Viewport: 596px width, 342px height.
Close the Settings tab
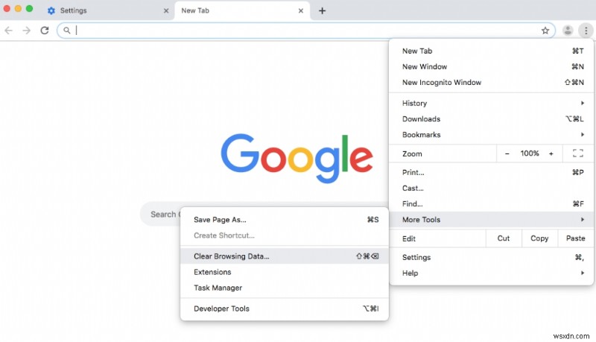(x=165, y=10)
